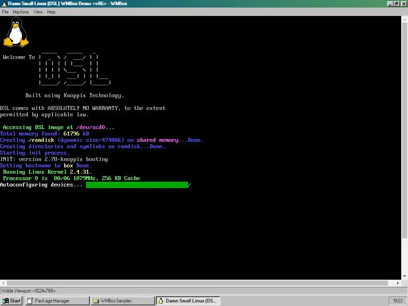Image resolution: width=408 pixels, height=306 pixels.
Task: Click the Package Manager icon in taskbar
Action: [x=30, y=301]
